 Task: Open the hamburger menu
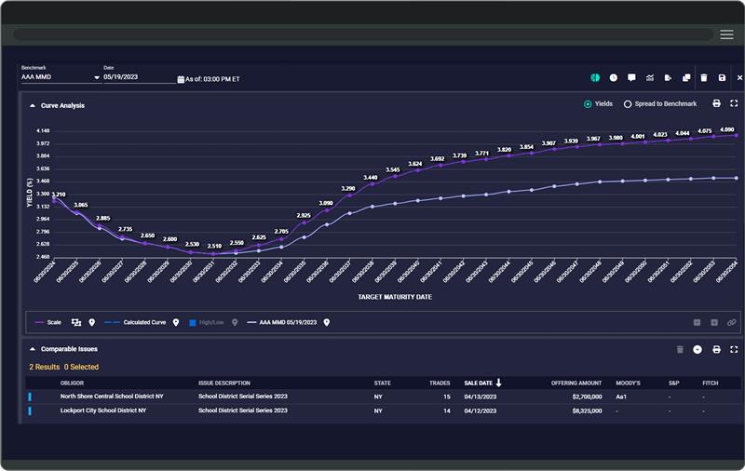726,34
